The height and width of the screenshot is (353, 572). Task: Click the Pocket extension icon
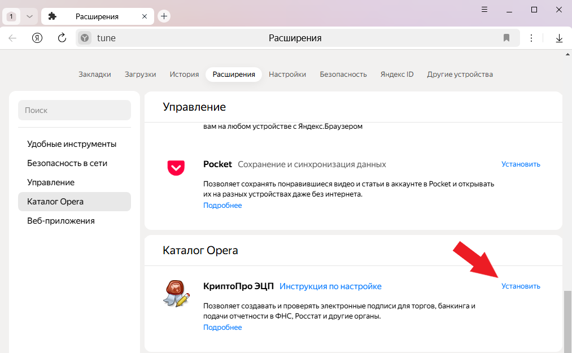click(176, 168)
